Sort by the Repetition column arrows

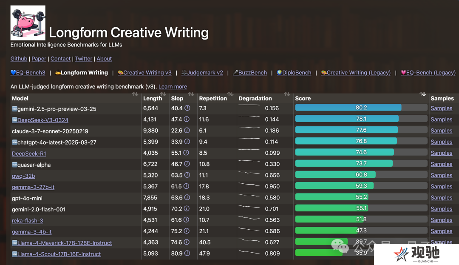(231, 94)
